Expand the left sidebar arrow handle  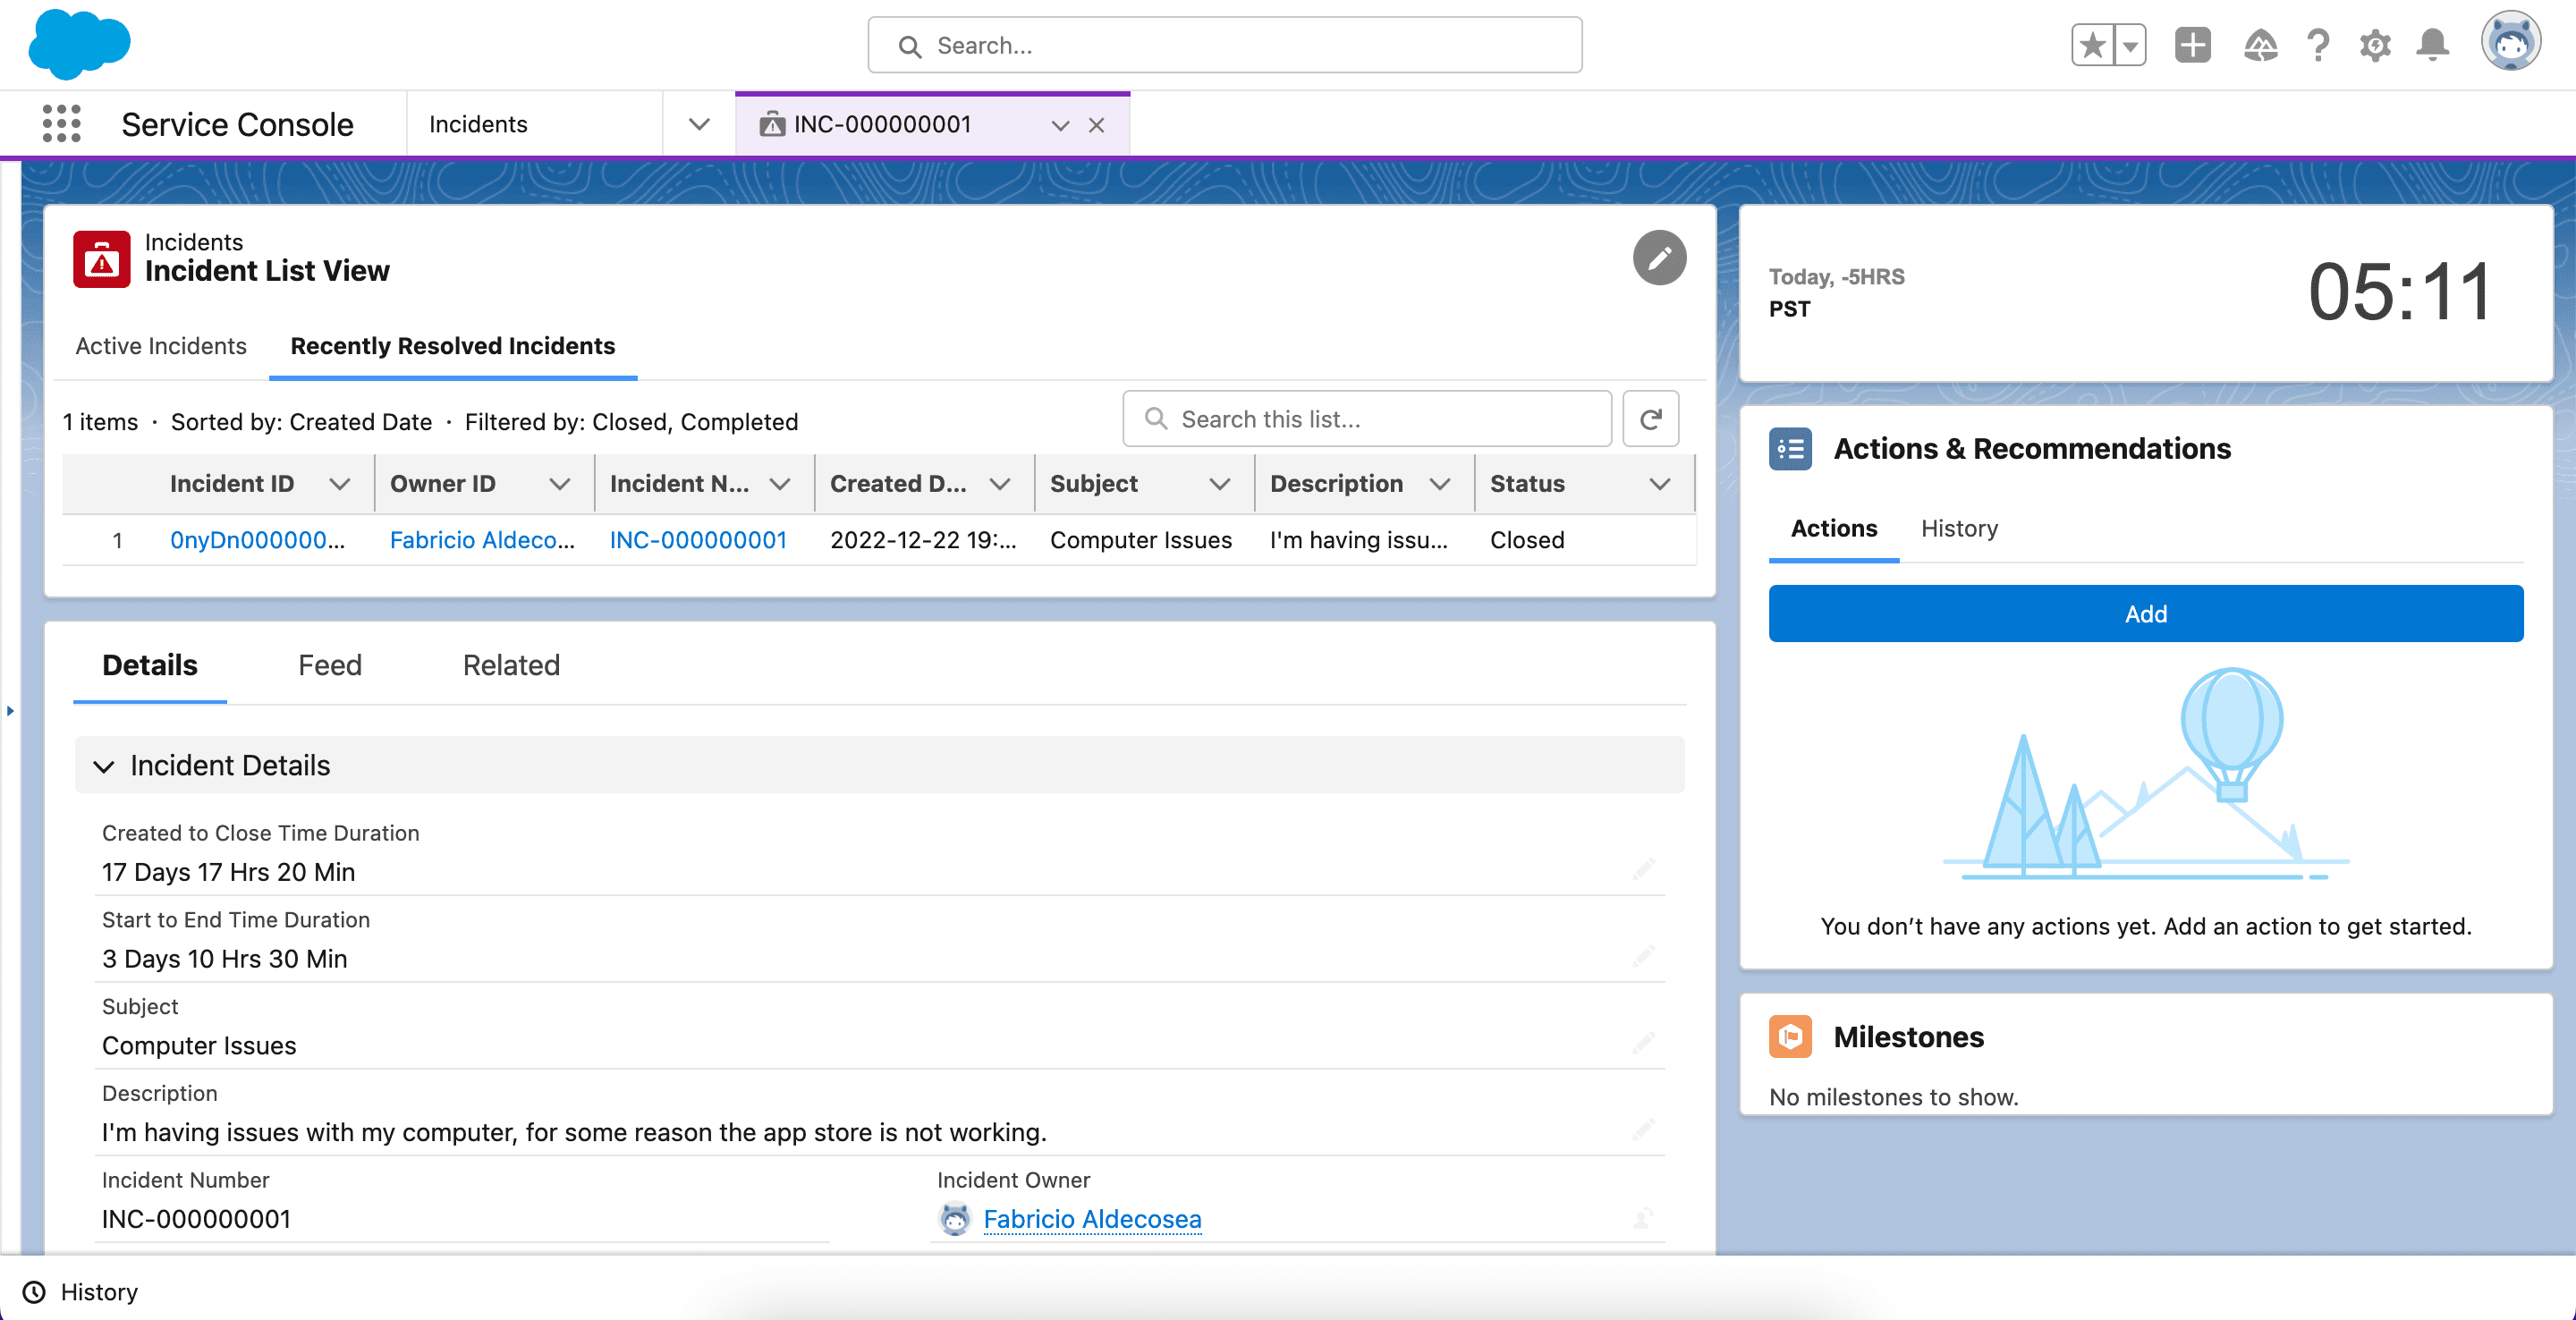click(10, 710)
